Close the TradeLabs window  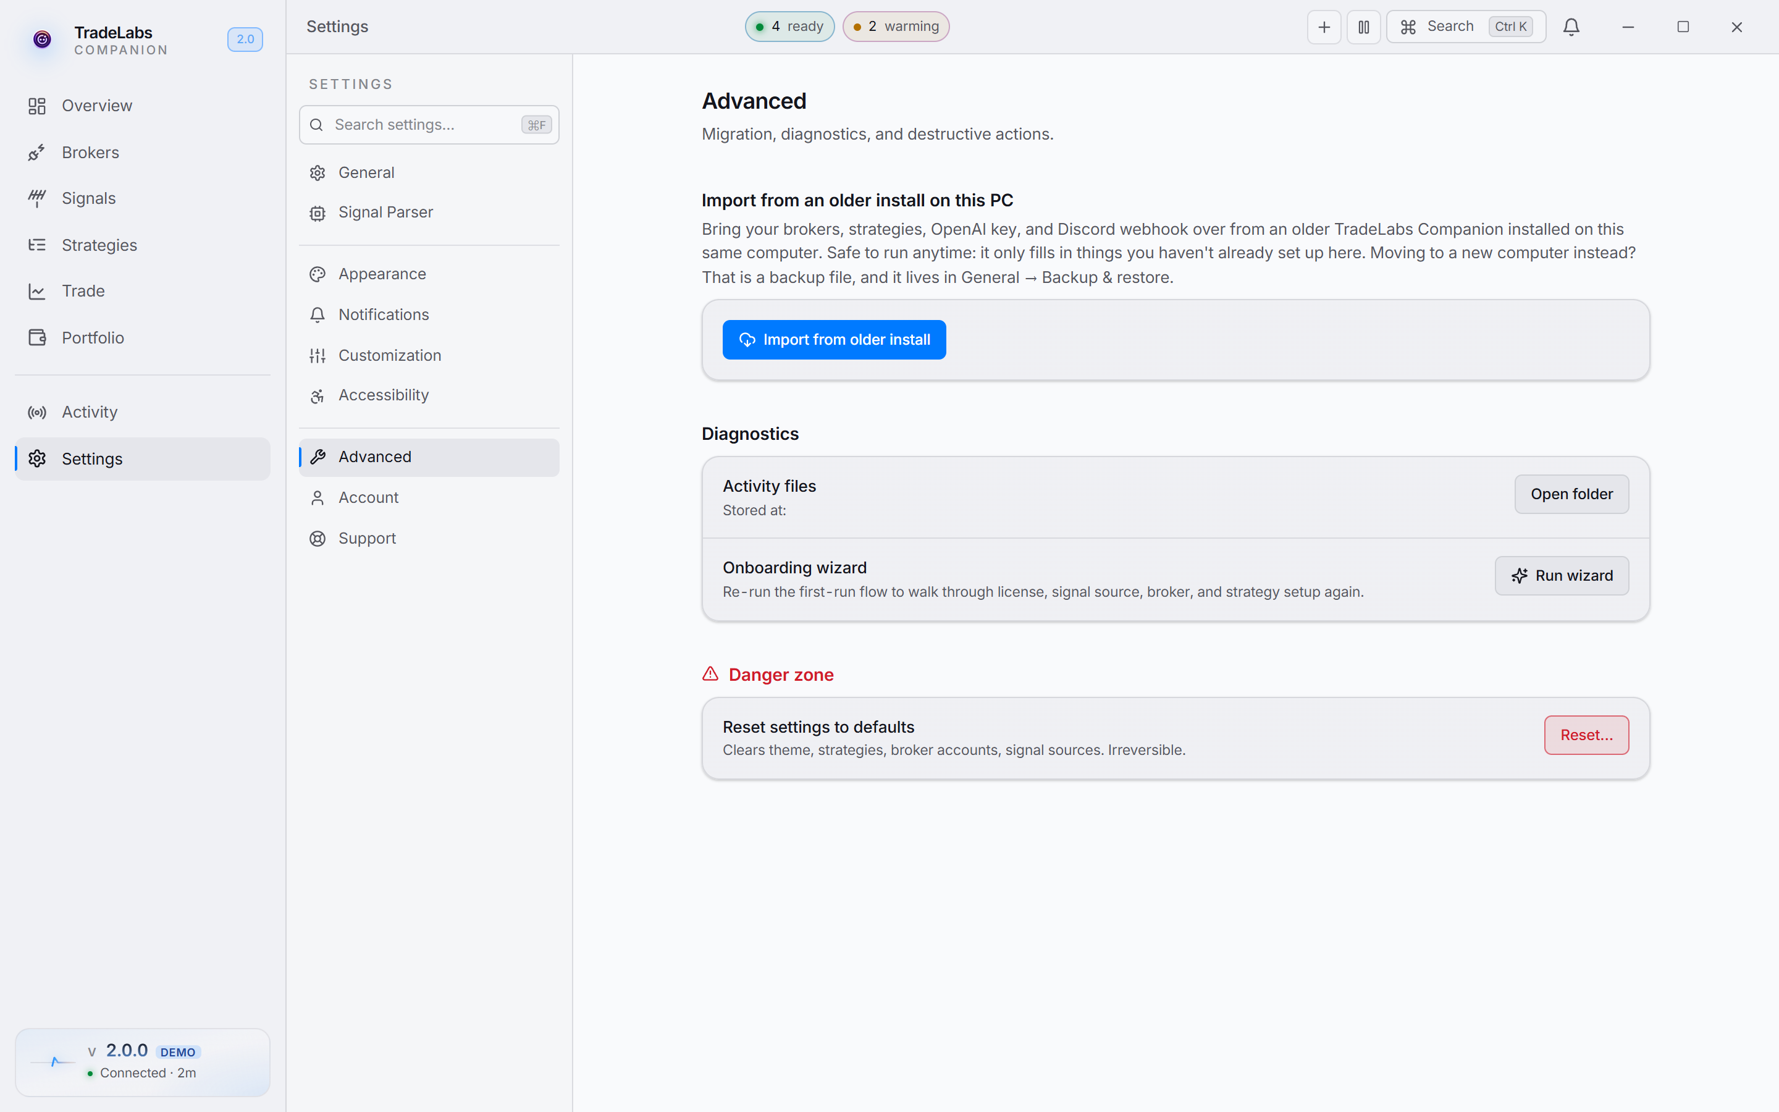click(x=1737, y=27)
